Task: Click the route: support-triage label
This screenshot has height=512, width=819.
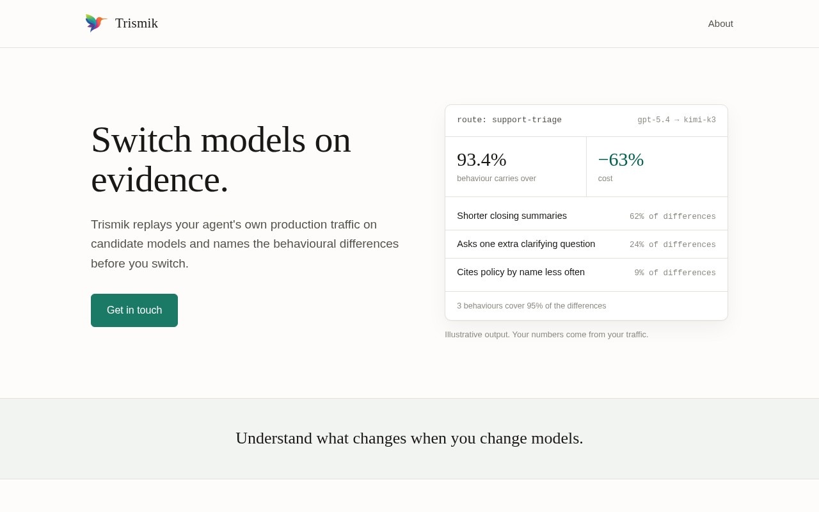Action: tap(509, 120)
